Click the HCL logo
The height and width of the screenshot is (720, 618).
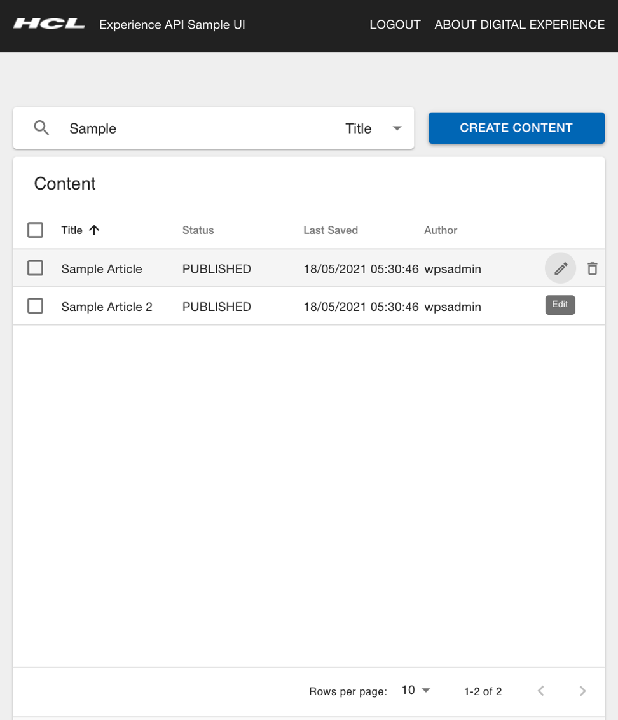coord(49,24)
